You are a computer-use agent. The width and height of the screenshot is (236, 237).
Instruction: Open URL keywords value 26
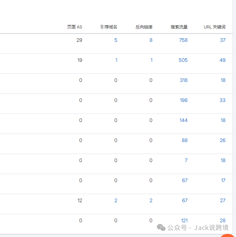click(x=223, y=140)
